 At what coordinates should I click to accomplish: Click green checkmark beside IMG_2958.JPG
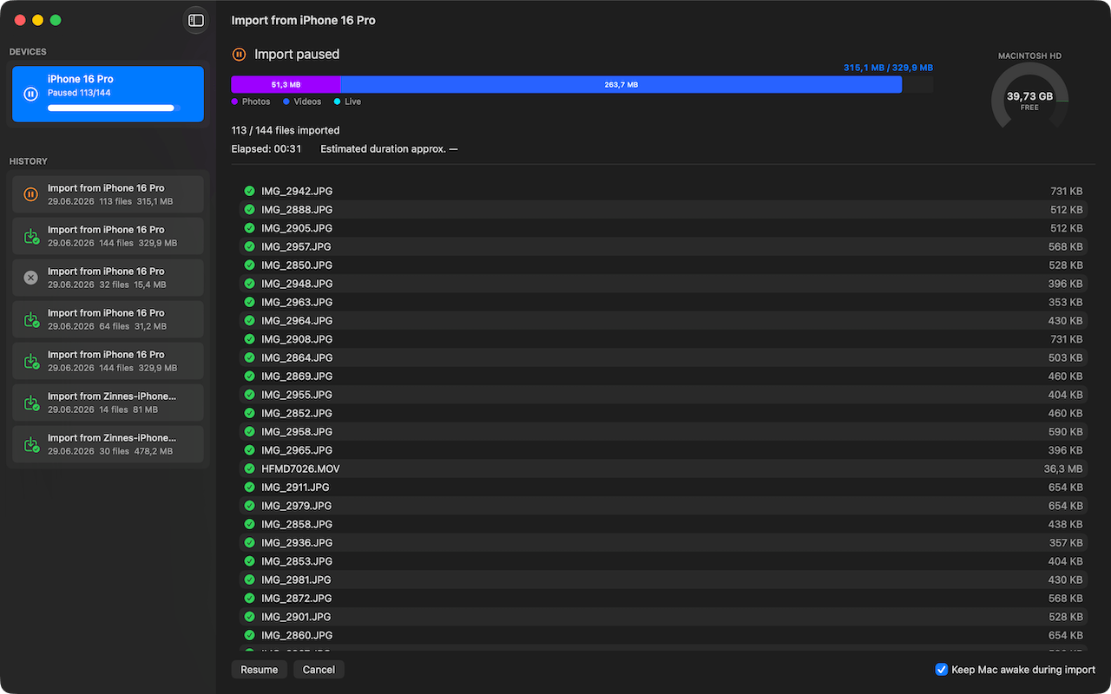[249, 431]
